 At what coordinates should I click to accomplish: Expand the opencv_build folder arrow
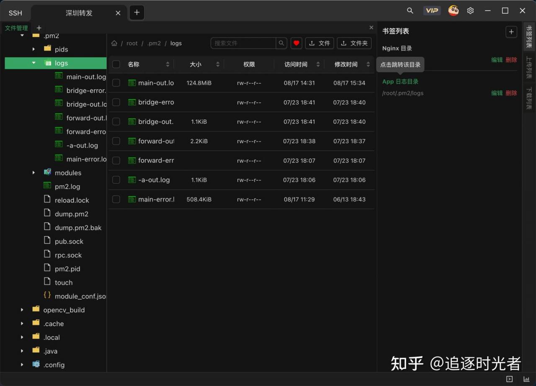[22, 310]
